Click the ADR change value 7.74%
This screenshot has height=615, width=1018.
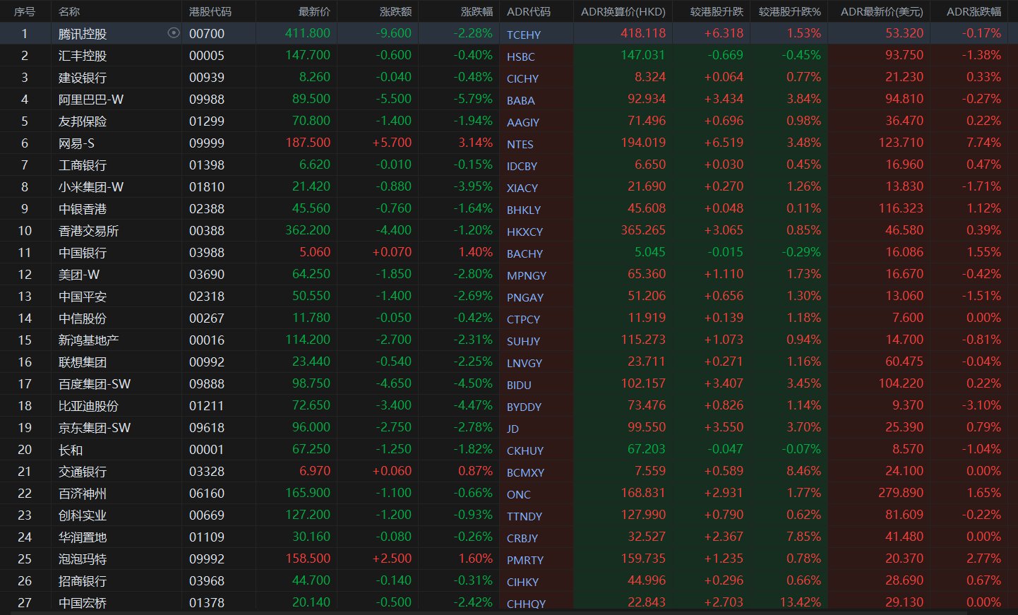coord(983,143)
